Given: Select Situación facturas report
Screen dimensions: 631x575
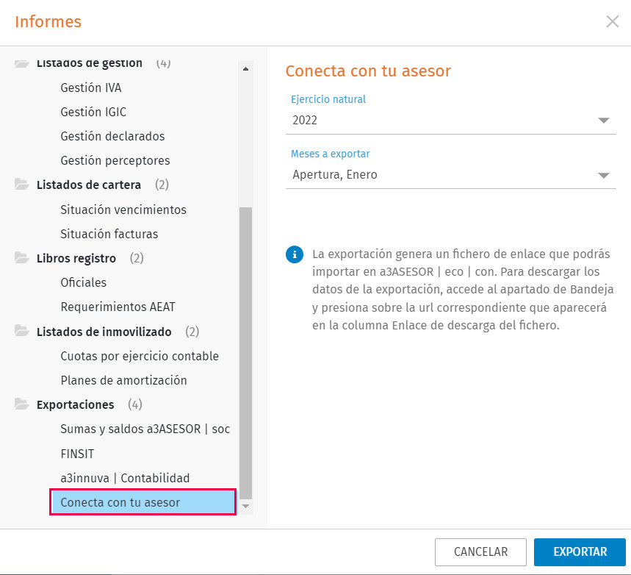Looking at the screenshot, I should [x=109, y=234].
